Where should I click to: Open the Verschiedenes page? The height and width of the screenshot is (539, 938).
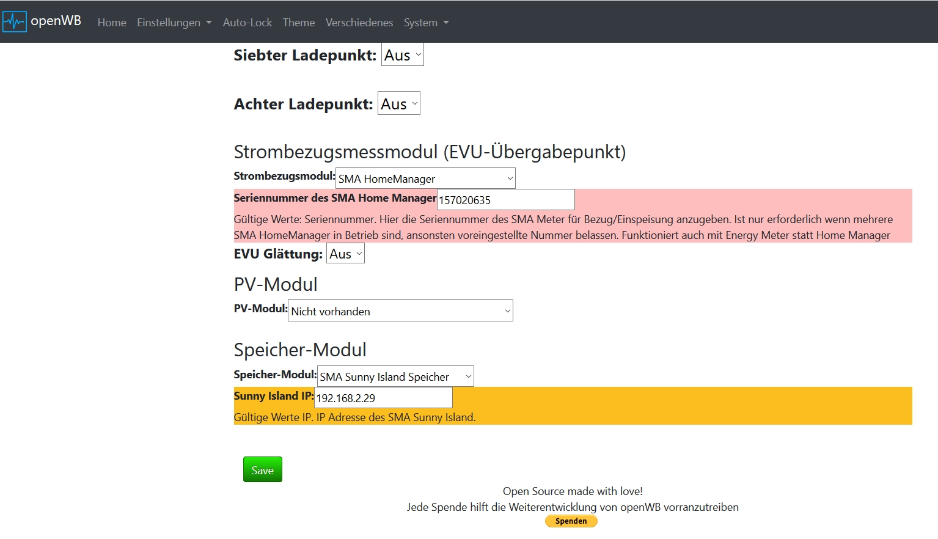pyautogui.click(x=359, y=23)
